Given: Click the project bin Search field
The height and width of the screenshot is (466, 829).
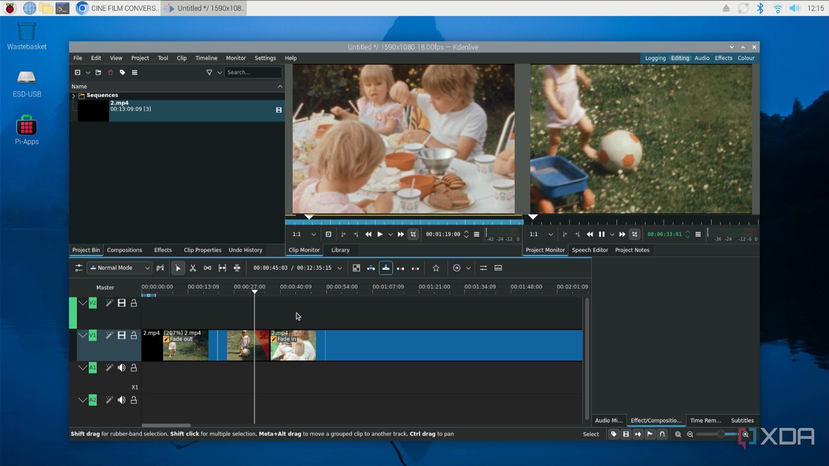Looking at the screenshot, I should (253, 72).
